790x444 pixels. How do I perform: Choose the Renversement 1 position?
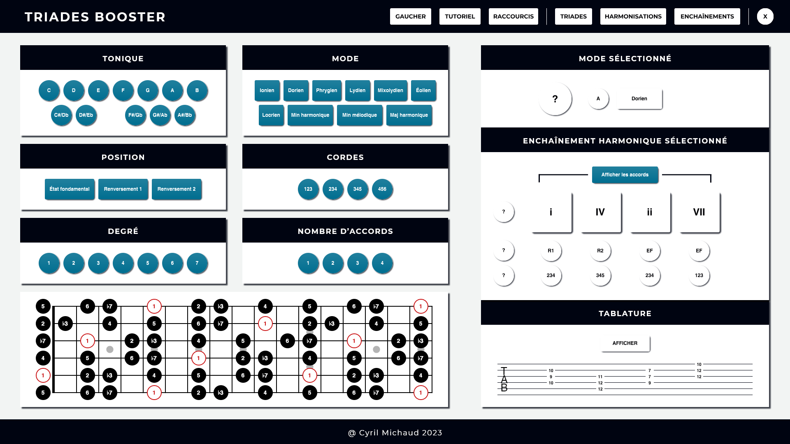123,189
